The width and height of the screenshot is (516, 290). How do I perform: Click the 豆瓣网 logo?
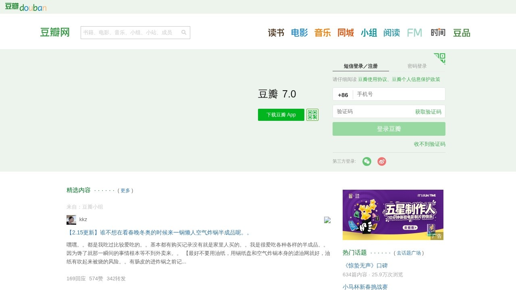pos(54,32)
